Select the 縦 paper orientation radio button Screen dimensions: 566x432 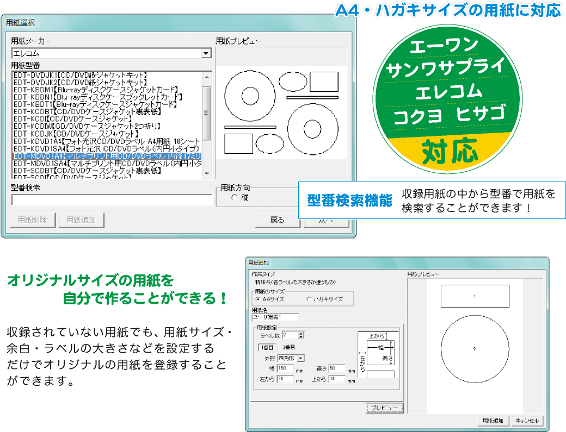coord(235,197)
